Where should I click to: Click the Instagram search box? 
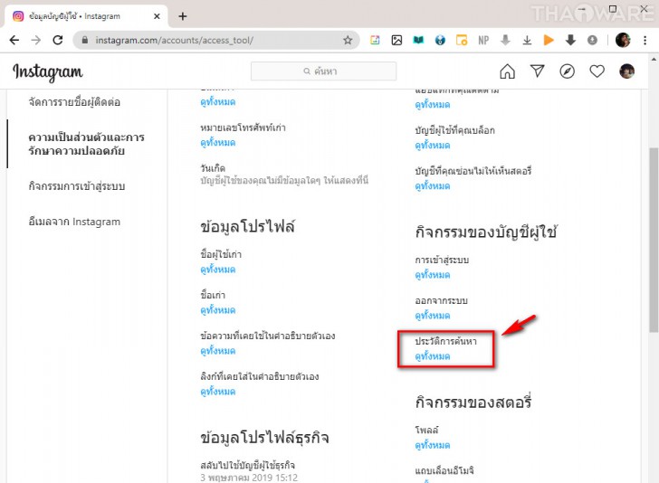pyautogui.click(x=323, y=71)
